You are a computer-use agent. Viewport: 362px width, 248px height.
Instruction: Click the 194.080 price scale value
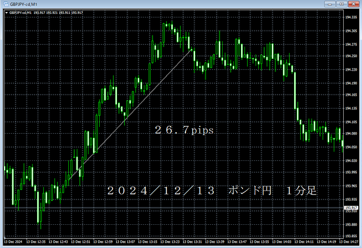(x=351, y=134)
